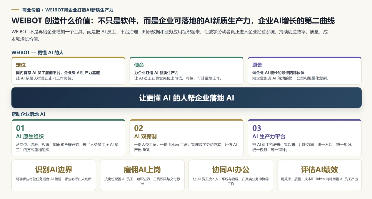This screenshot has width=372, height=199.
Task: Click the number 03 in the purple card
Action: coord(257,128)
